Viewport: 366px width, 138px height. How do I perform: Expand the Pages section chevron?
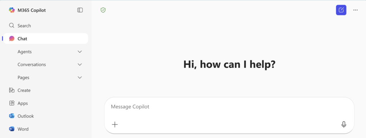pyautogui.click(x=80, y=77)
